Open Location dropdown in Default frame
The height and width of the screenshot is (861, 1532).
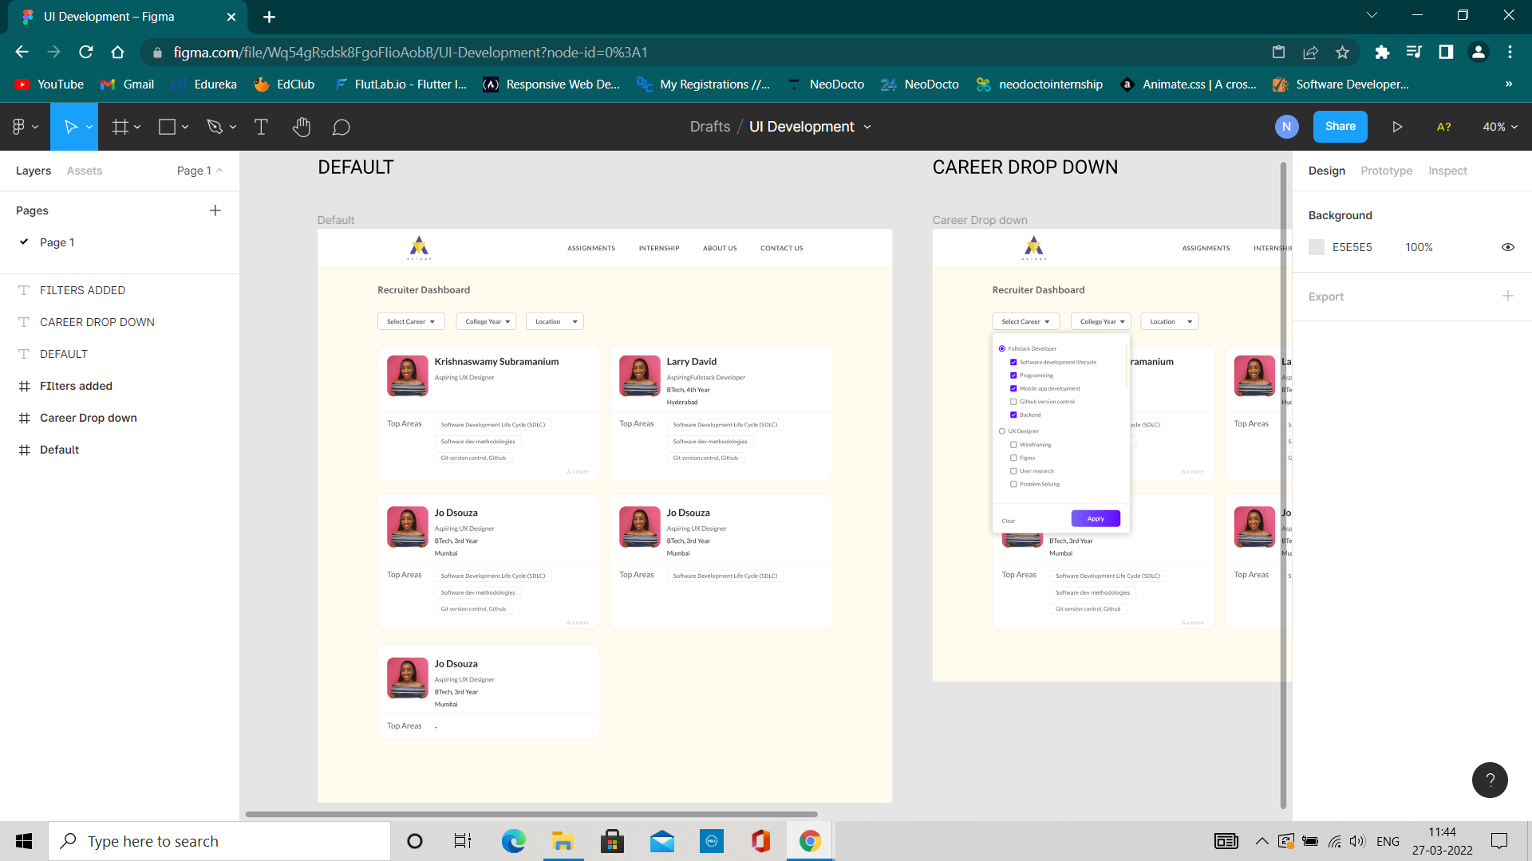click(x=555, y=321)
